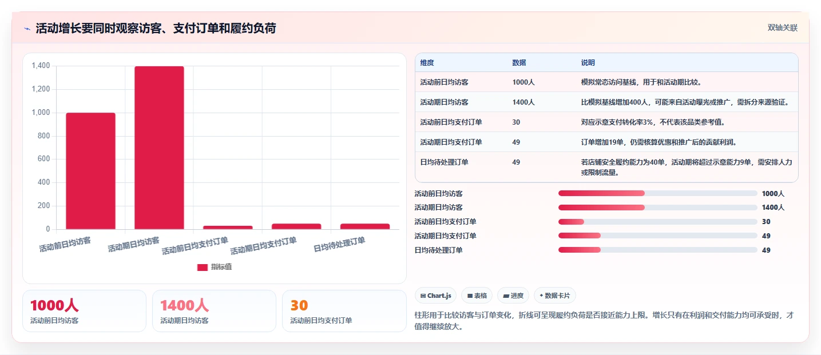Click the x-axis label 日均待处理订单

(x=339, y=245)
